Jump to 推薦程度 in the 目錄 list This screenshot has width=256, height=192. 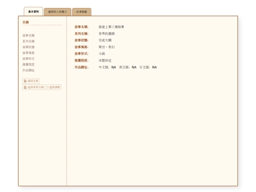tap(28, 64)
